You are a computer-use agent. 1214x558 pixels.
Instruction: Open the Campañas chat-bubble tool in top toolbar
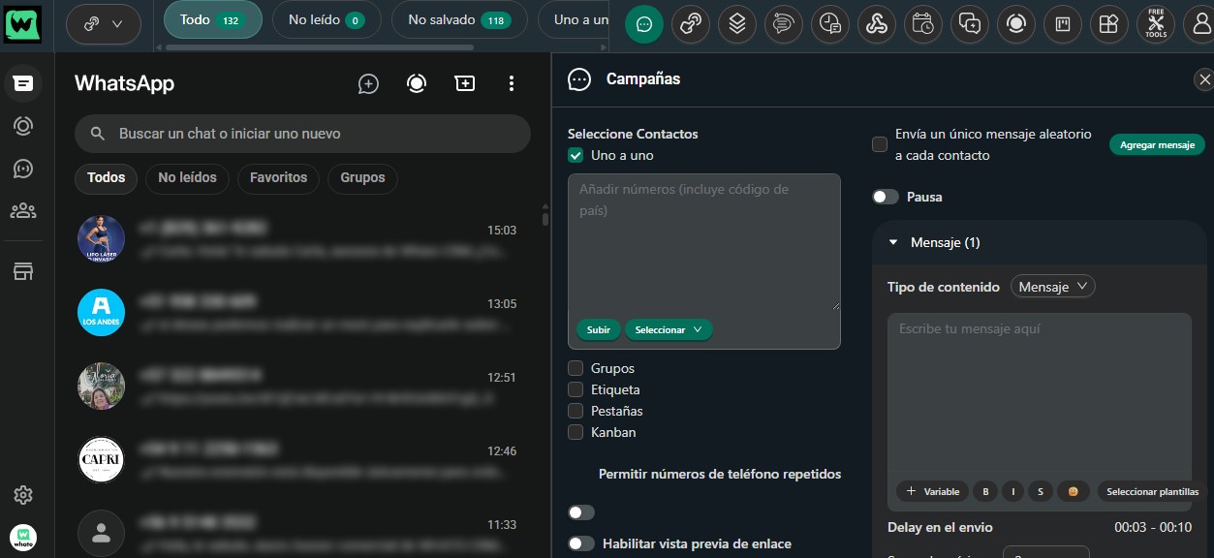pos(644,24)
